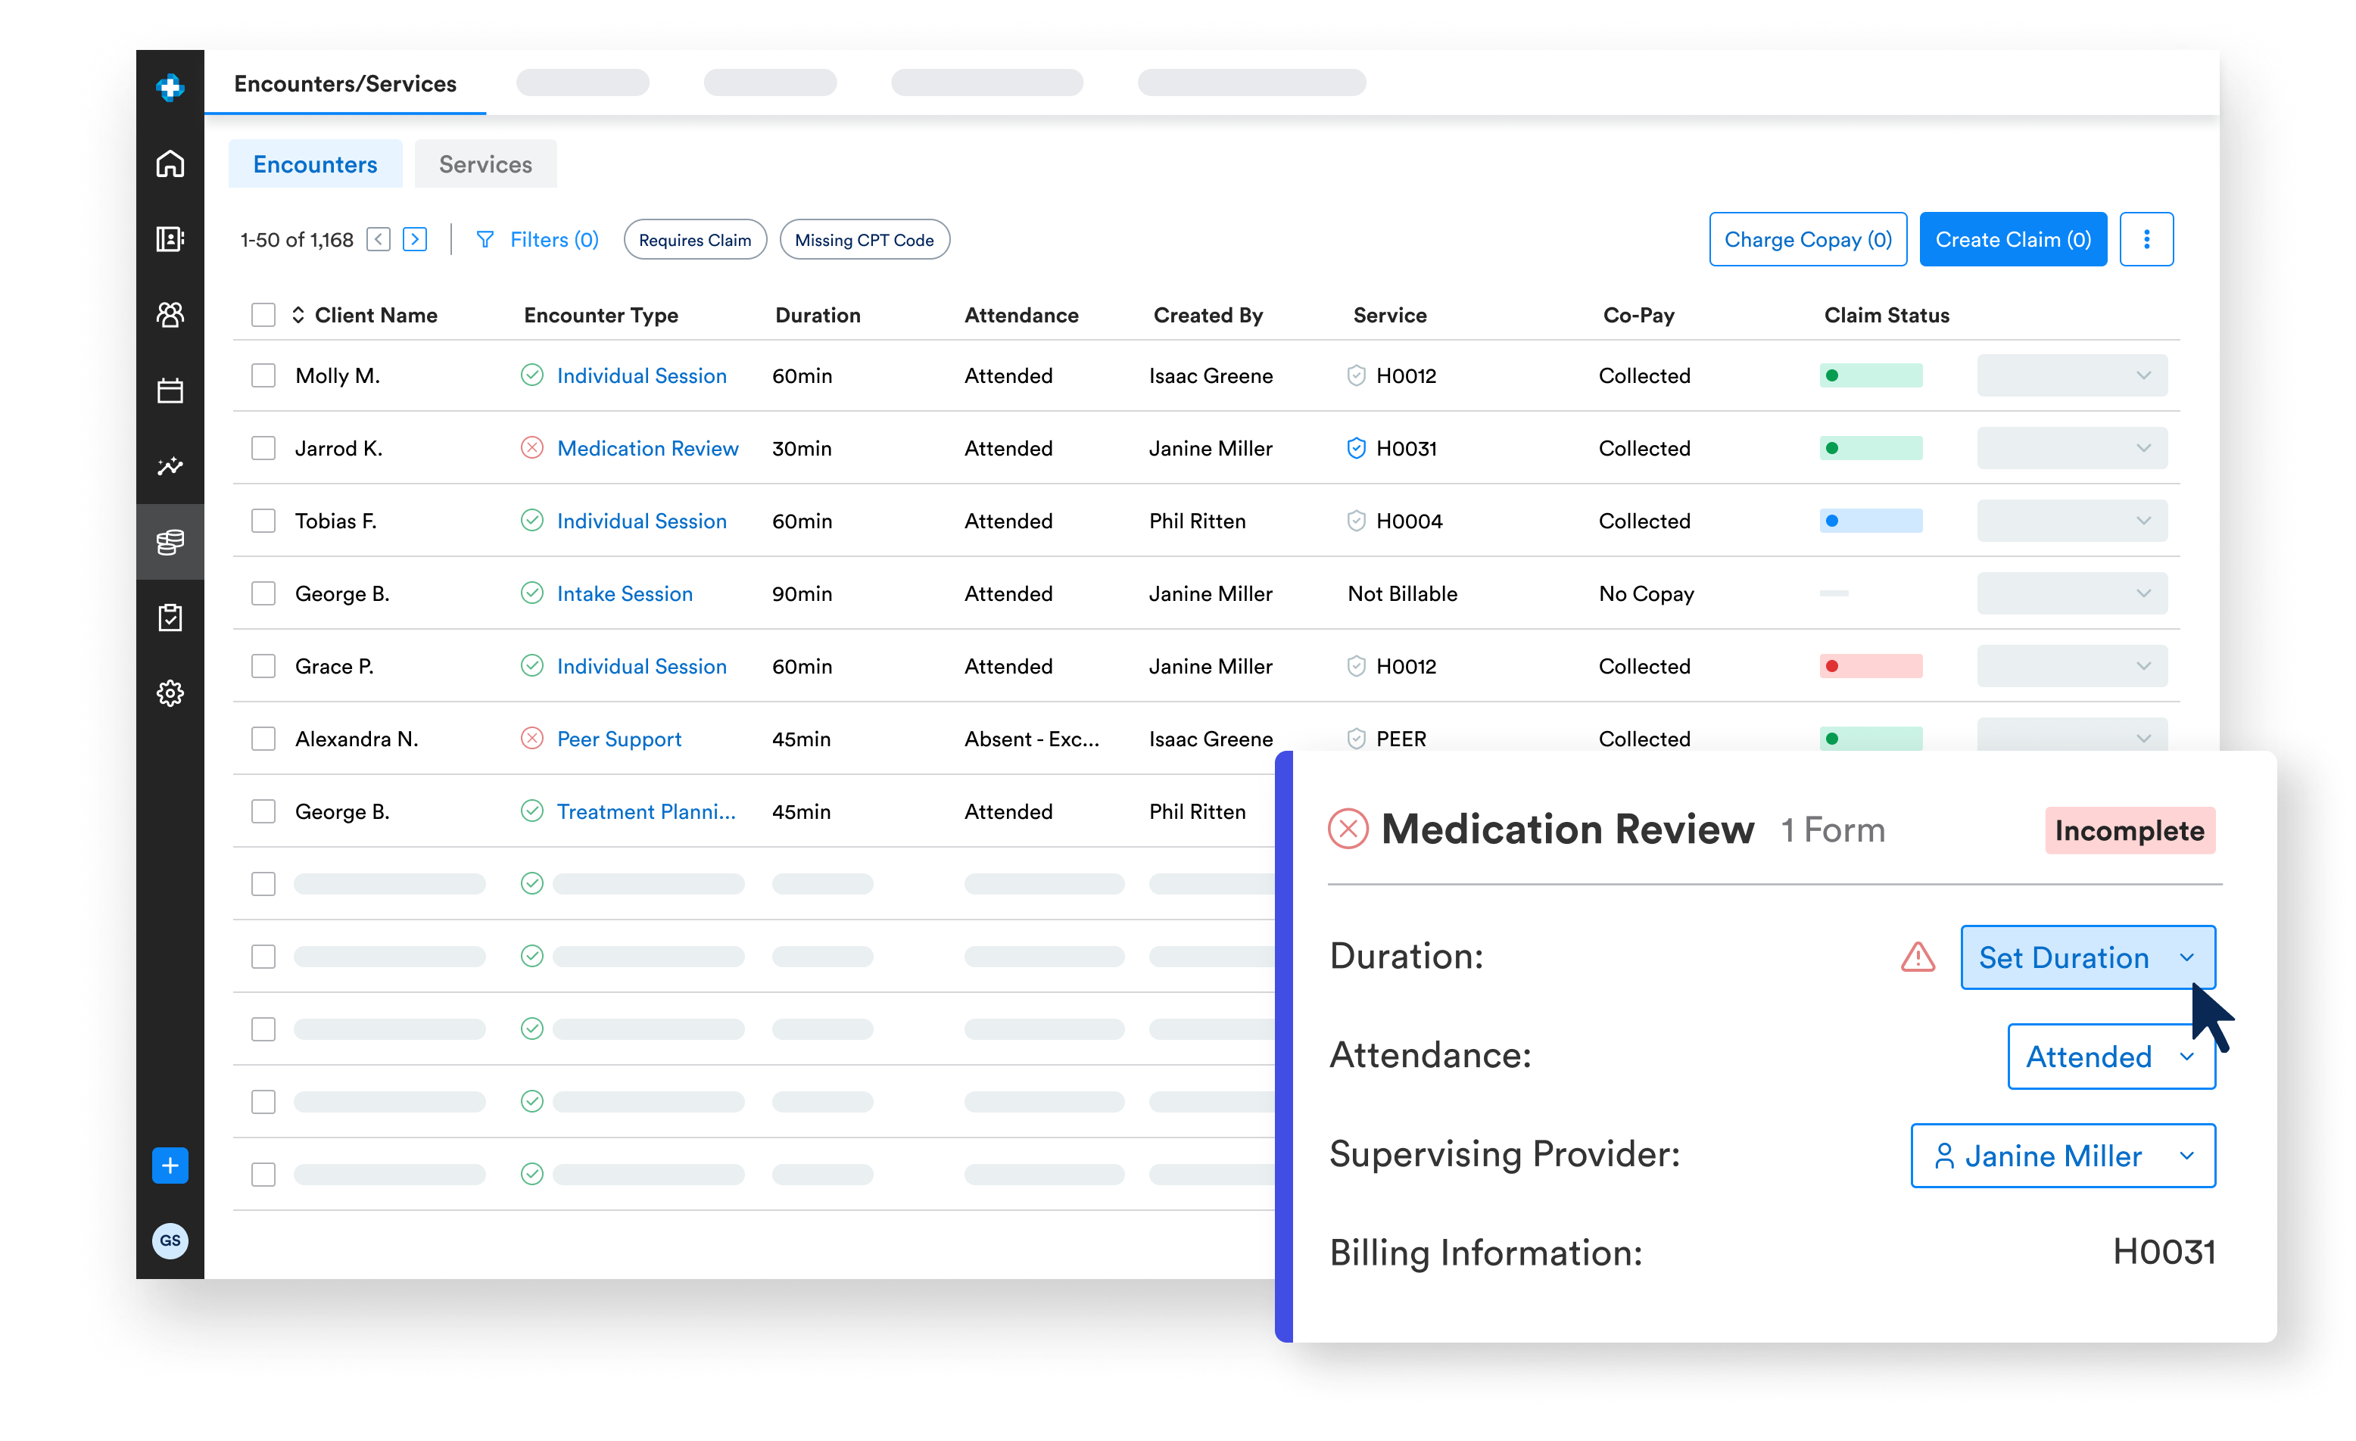The width and height of the screenshot is (2356, 1441).
Task: Toggle the select-all header checkbox
Action: 263,314
